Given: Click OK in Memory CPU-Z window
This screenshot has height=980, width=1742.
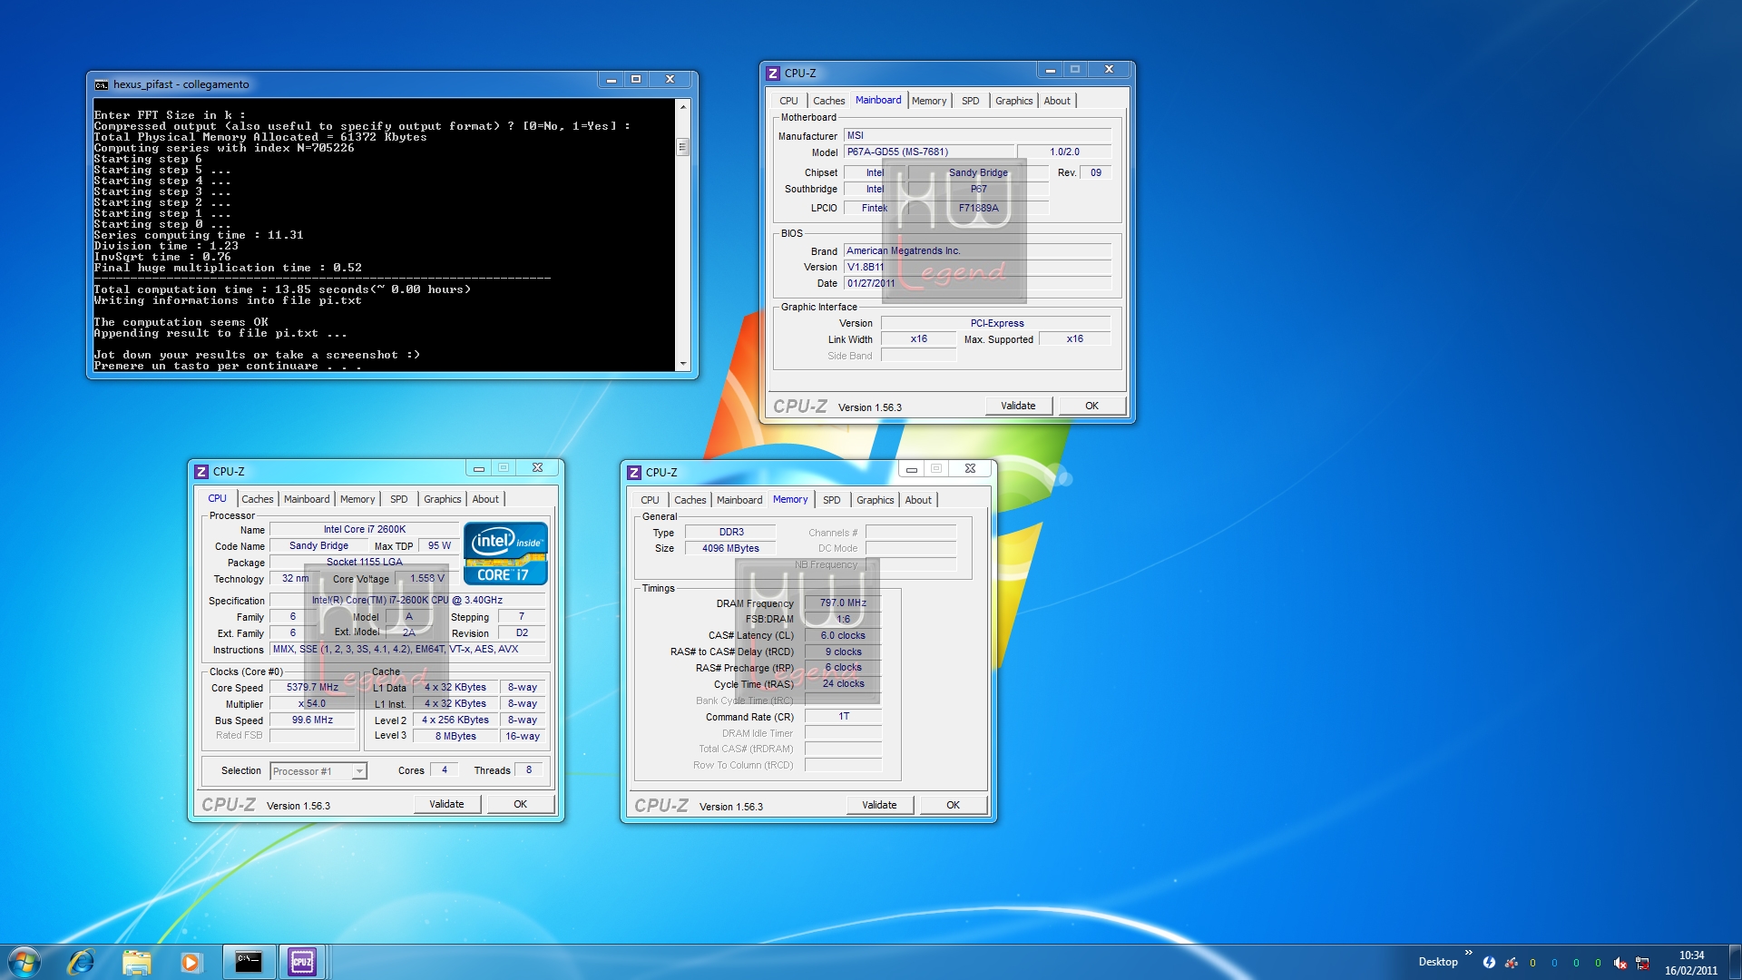Looking at the screenshot, I should tap(953, 805).
